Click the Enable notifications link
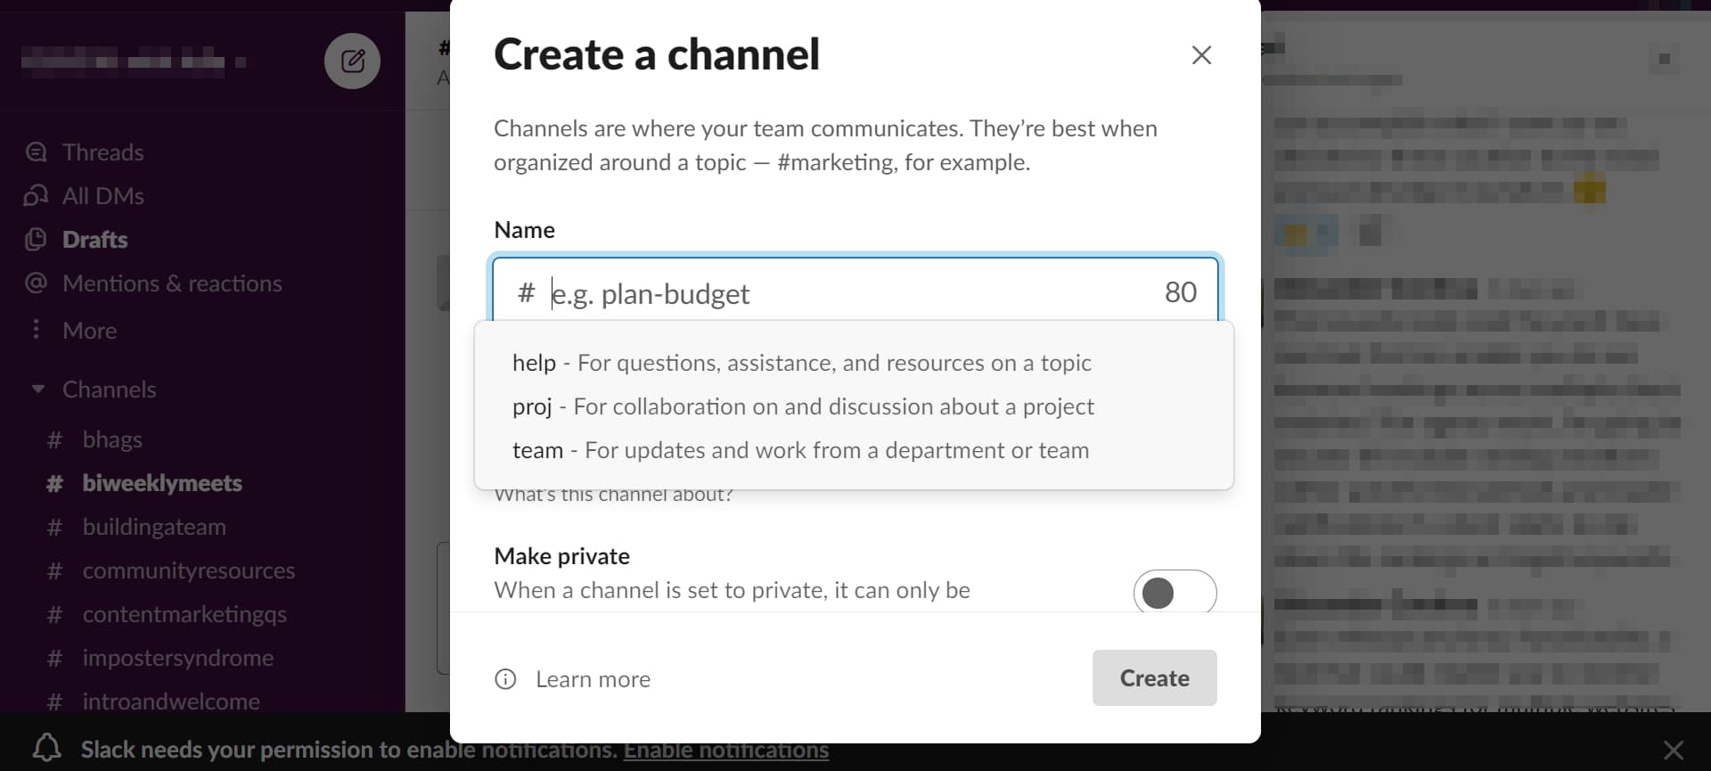The image size is (1711, 771). (x=726, y=750)
